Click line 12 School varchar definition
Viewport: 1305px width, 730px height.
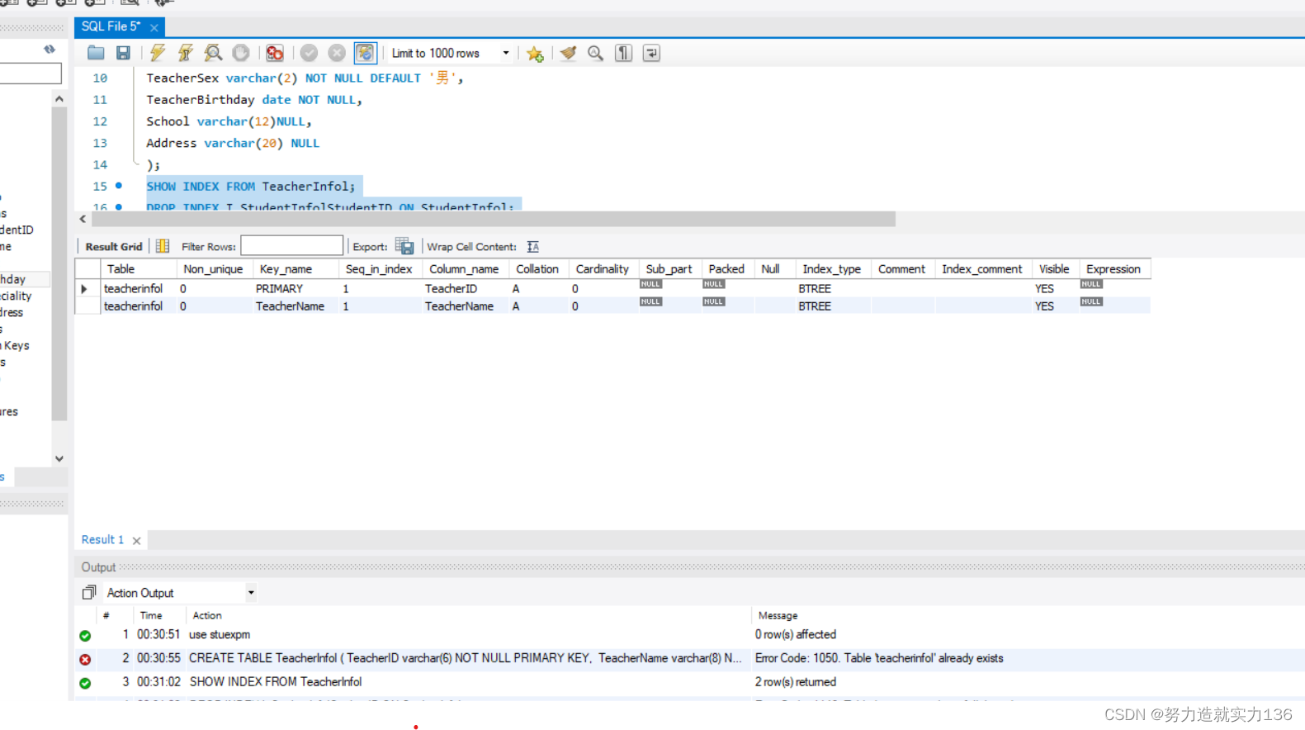click(x=229, y=121)
